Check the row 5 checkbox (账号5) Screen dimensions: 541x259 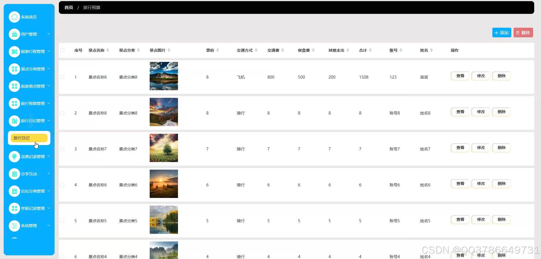tap(62, 221)
